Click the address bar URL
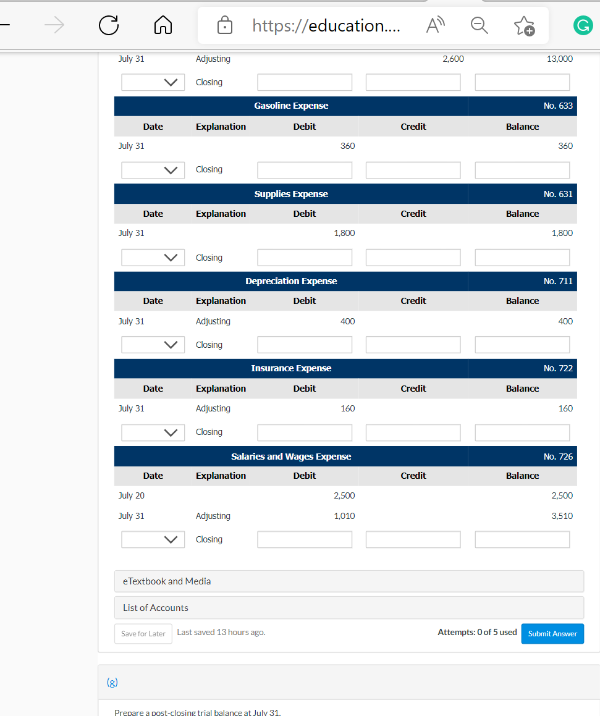Viewport: 600px width, 716px height. click(327, 25)
